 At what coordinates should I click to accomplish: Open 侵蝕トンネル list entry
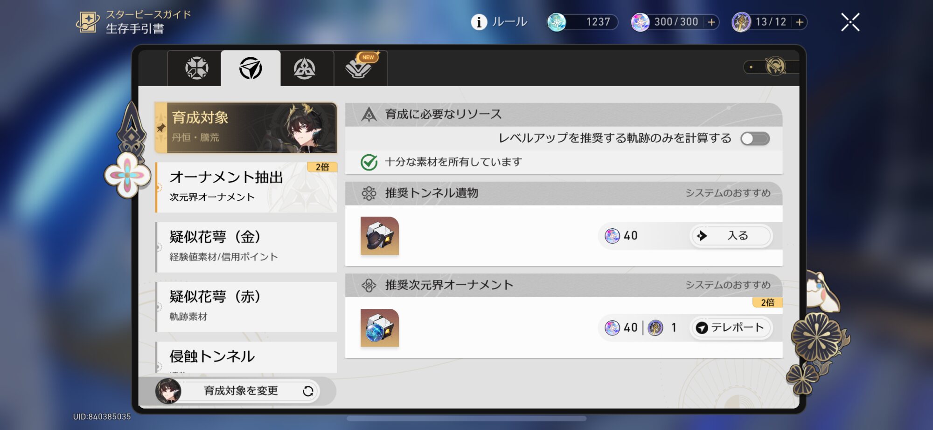246,357
